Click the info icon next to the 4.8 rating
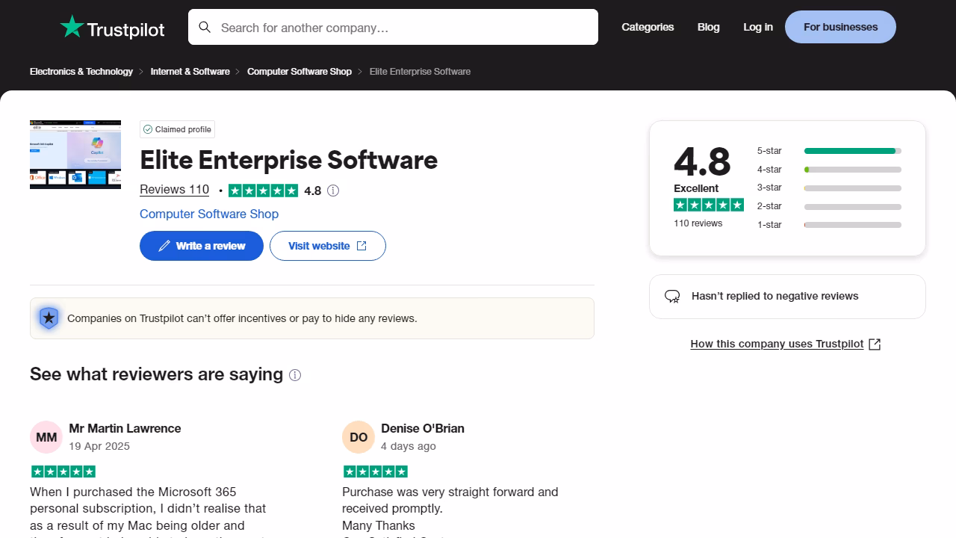Image resolution: width=956 pixels, height=538 pixels. pyautogui.click(x=333, y=191)
